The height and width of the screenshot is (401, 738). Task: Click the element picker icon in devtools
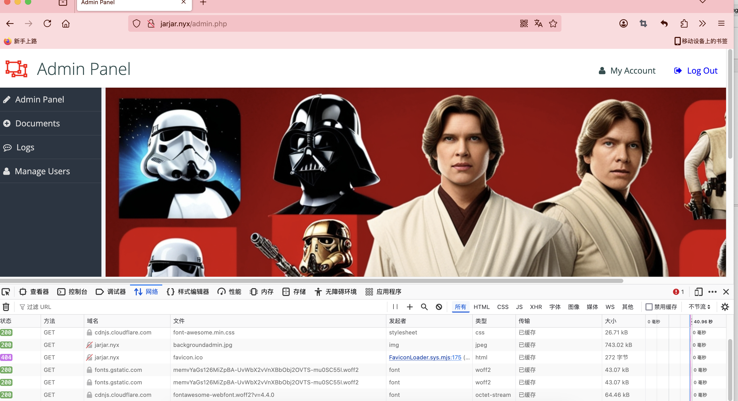tap(6, 292)
